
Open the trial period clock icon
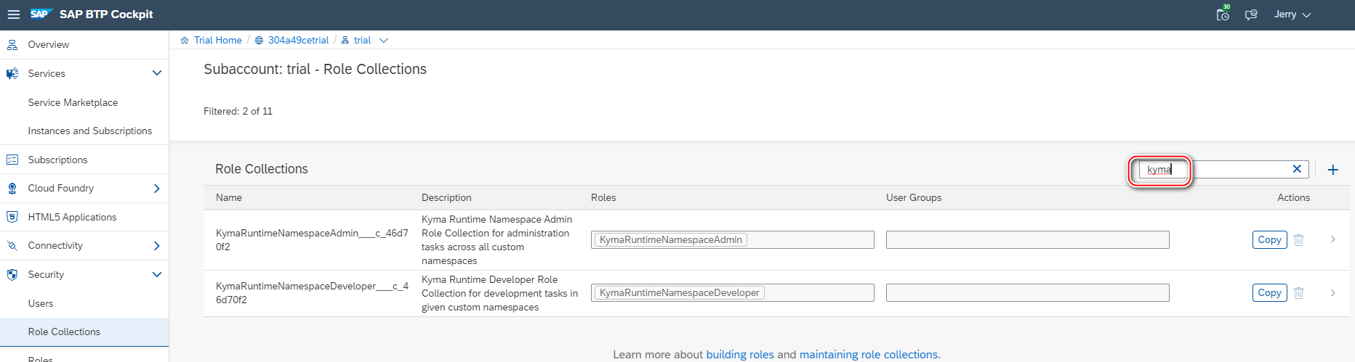1223,14
